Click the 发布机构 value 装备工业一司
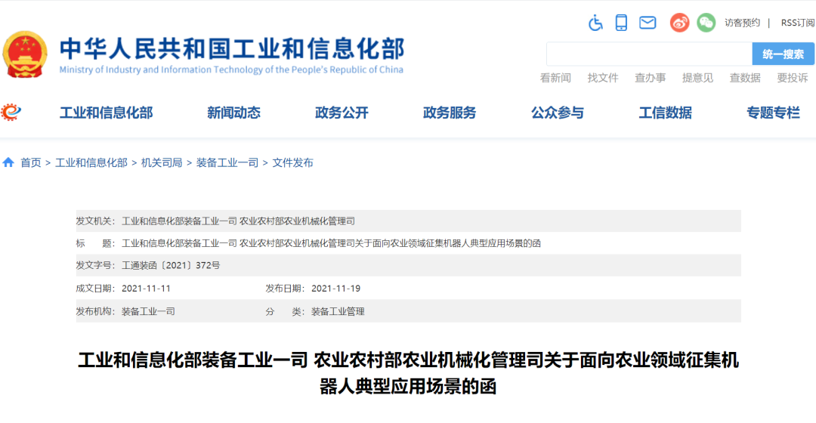The width and height of the screenshot is (816, 423). tap(148, 311)
